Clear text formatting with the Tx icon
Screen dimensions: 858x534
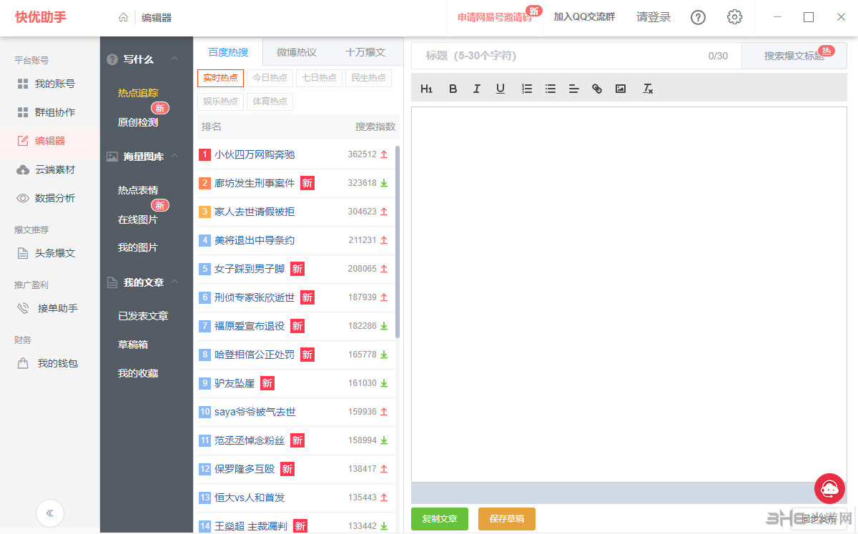pos(648,89)
